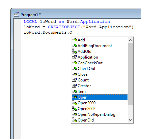Click the locked method icon beside Open2000
The height and width of the screenshot is (139, 141).
(x=75, y=103)
